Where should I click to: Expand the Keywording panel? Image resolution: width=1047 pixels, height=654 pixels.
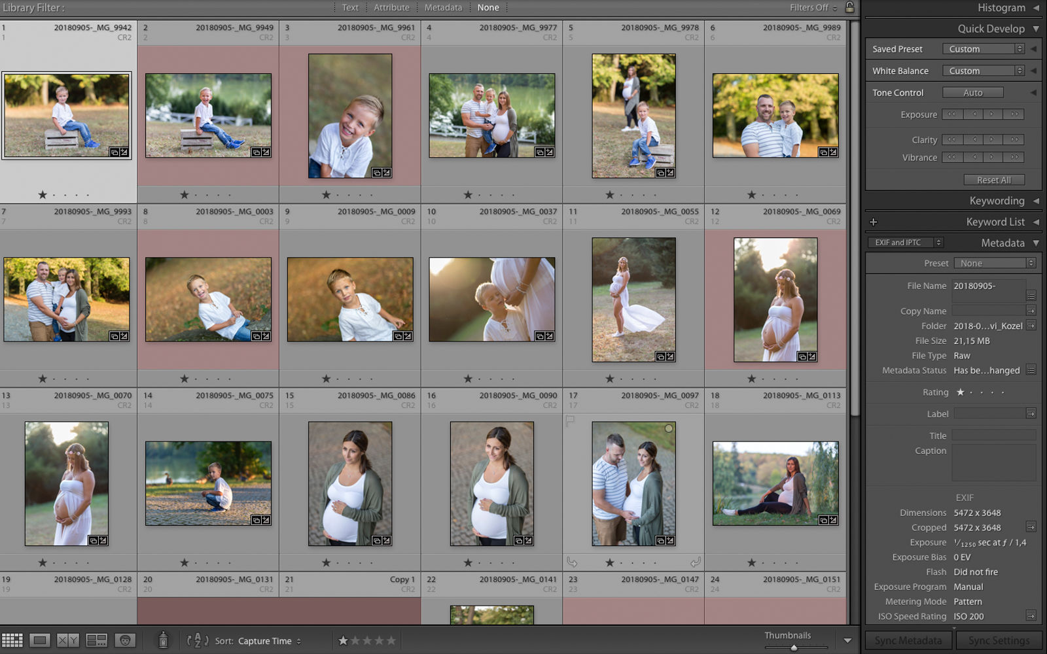pos(1036,201)
